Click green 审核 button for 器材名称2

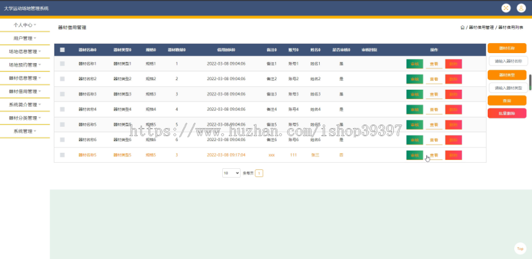(x=414, y=79)
